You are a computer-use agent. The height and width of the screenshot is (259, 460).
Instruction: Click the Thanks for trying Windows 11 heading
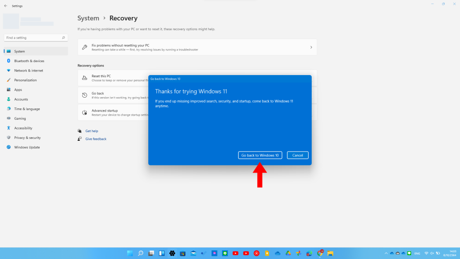tap(191, 91)
